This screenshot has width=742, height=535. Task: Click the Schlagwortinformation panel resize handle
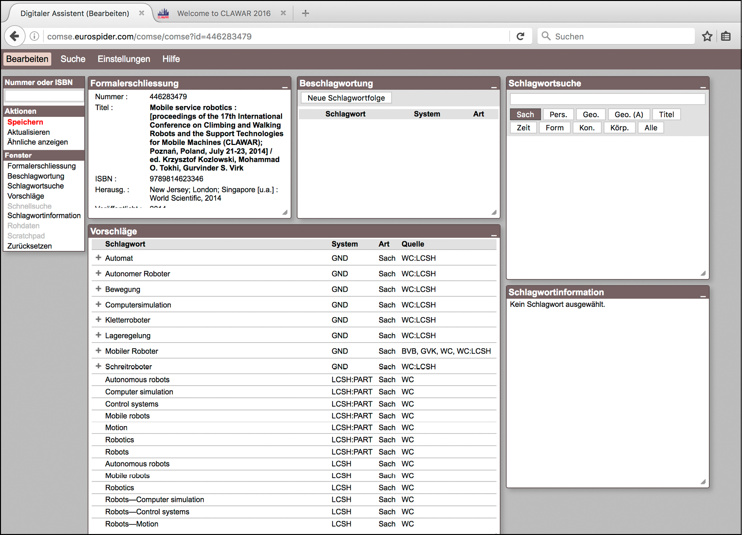click(703, 482)
